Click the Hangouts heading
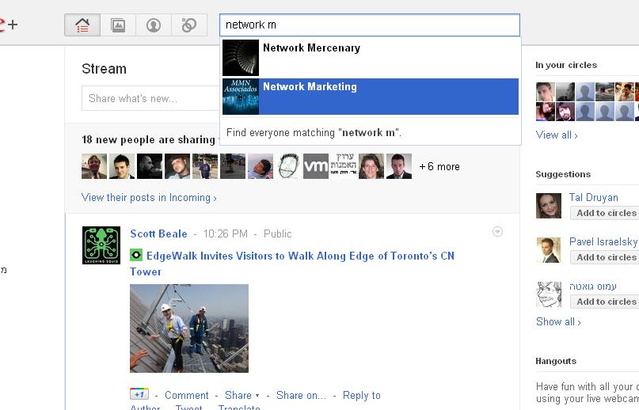 click(x=556, y=361)
